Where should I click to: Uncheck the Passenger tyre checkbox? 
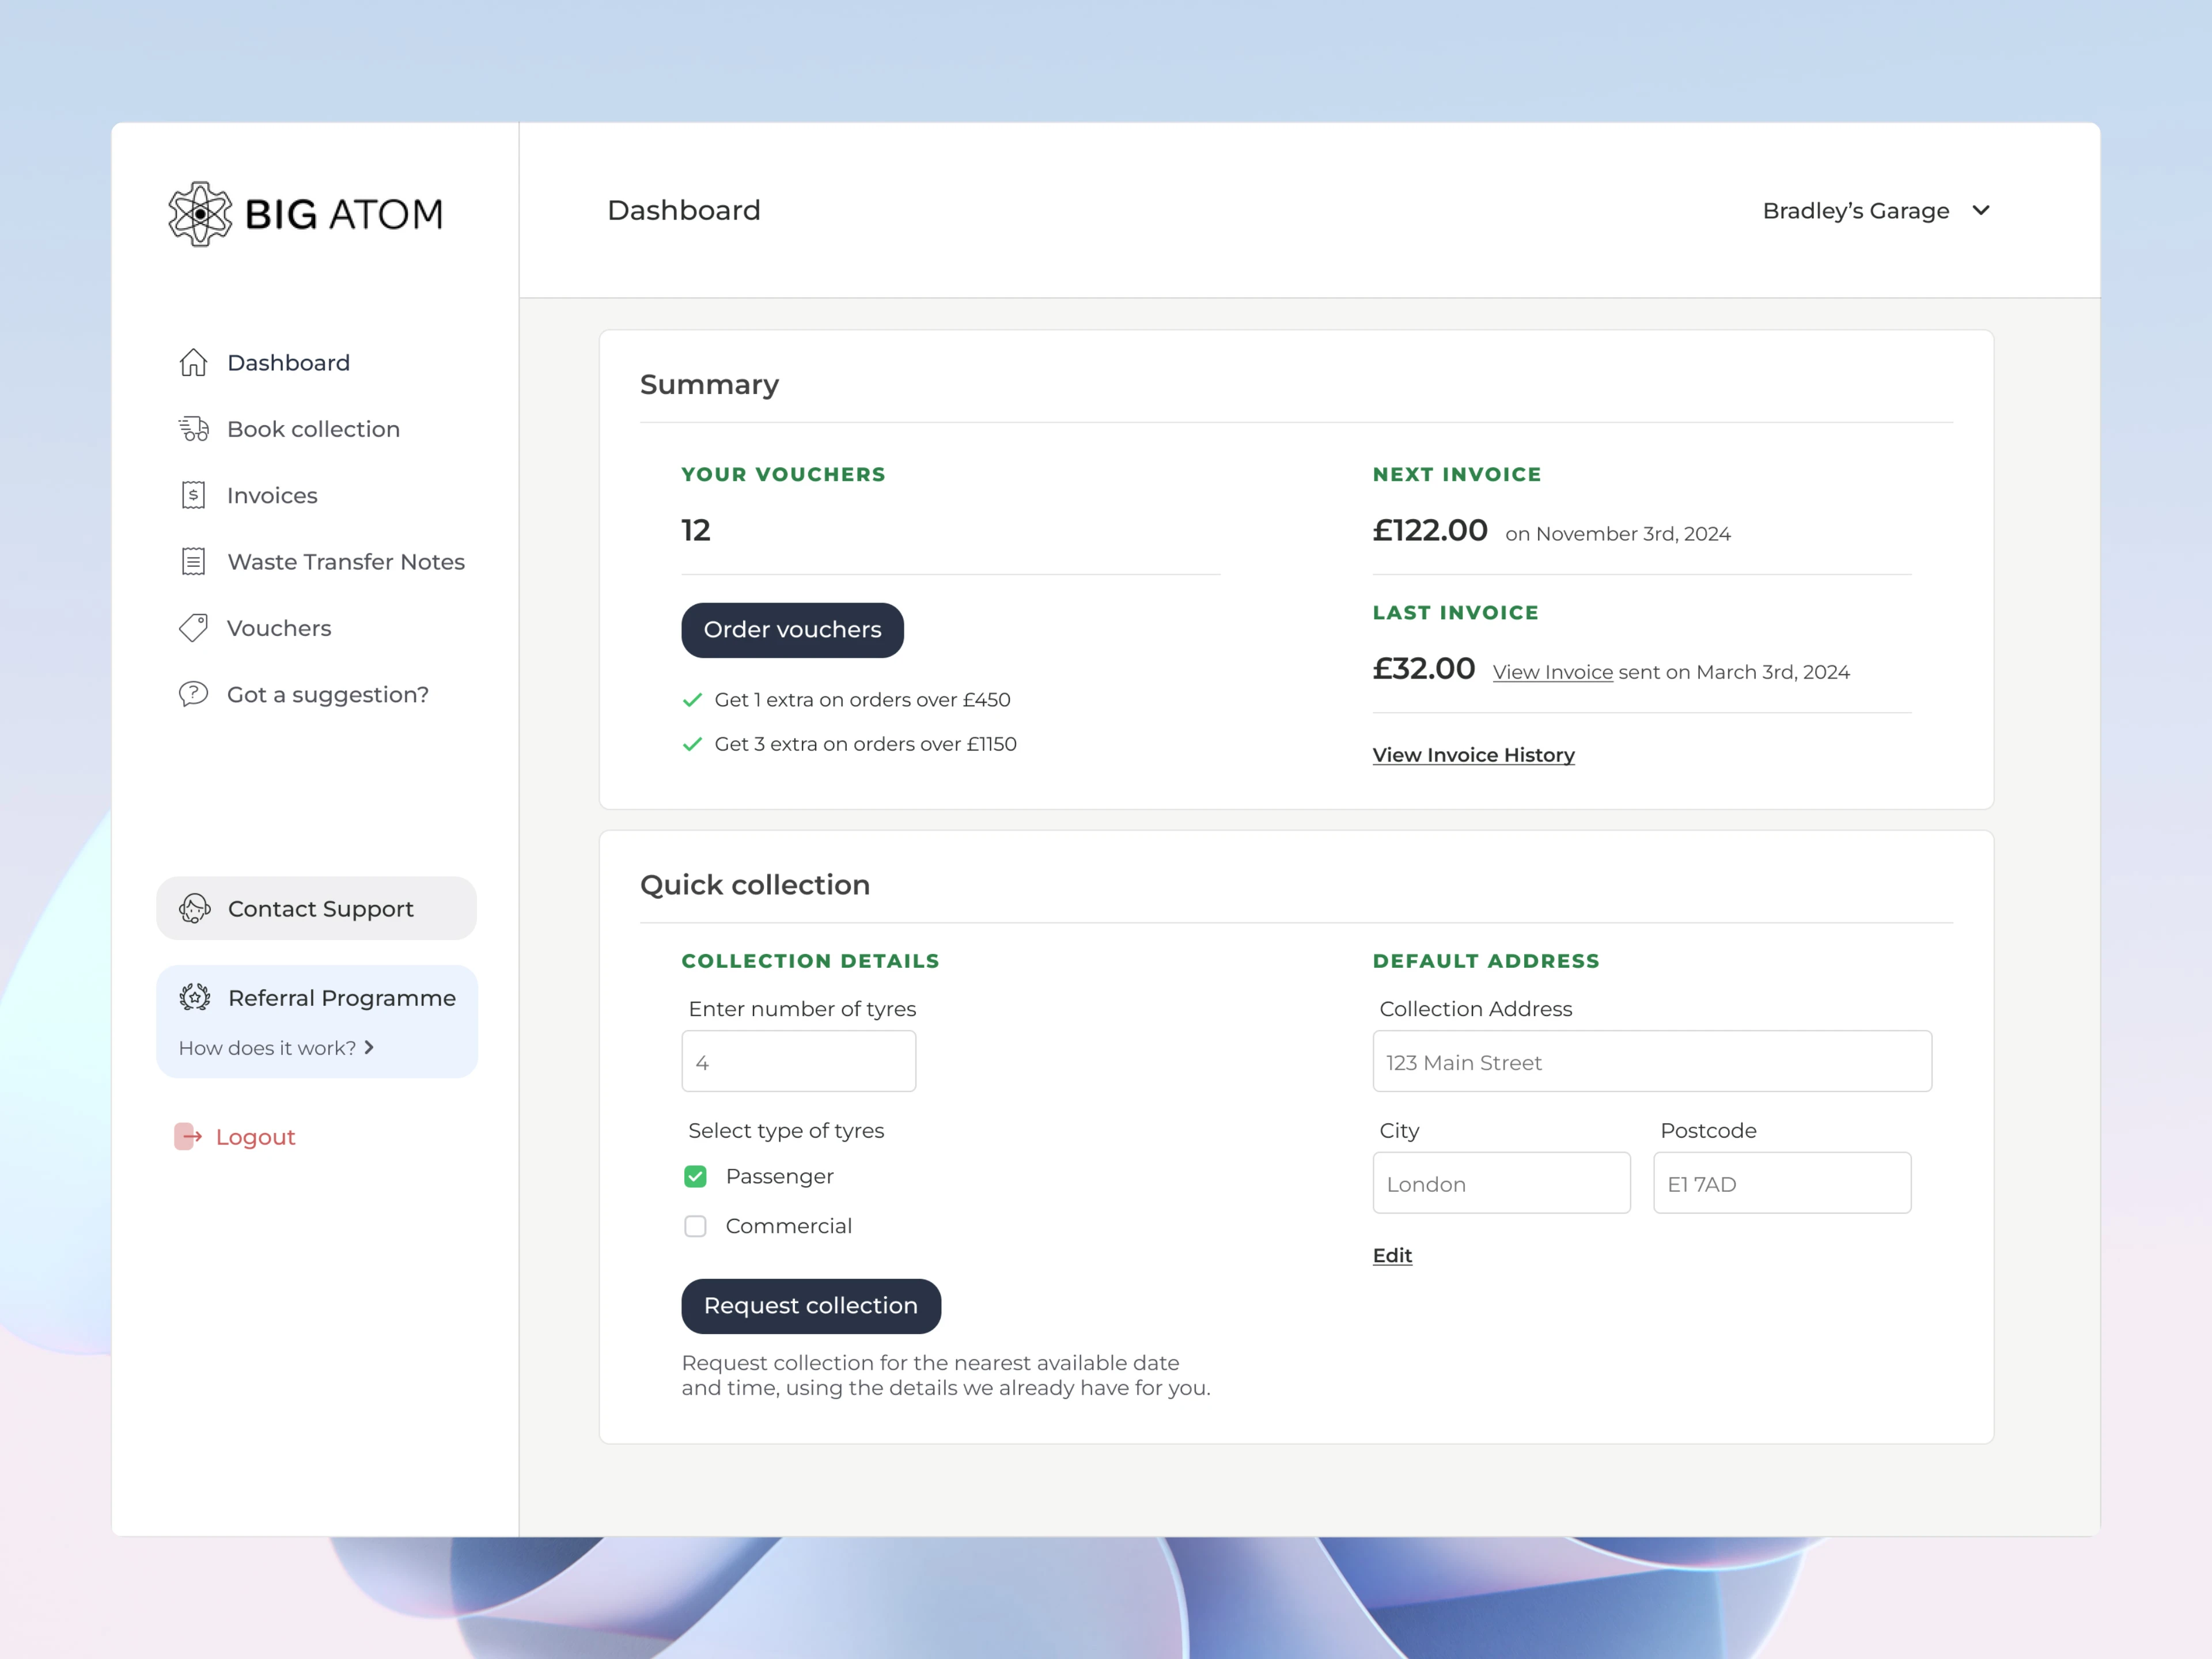695,1176
